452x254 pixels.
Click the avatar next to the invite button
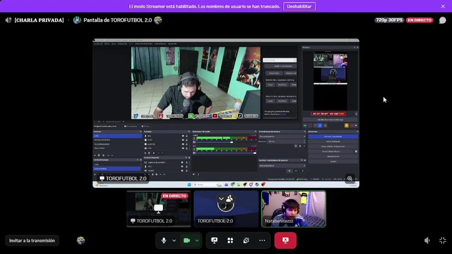click(x=81, y=241)
